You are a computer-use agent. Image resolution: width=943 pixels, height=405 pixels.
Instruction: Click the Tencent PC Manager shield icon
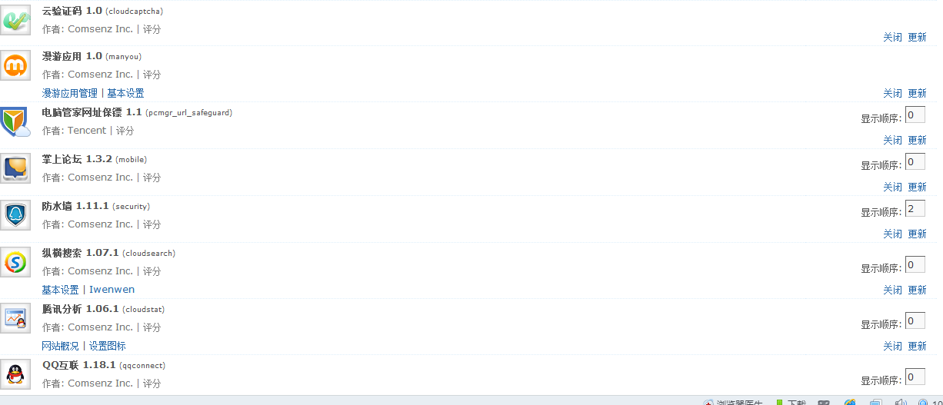pyautogui.click(x=15, y=122)
